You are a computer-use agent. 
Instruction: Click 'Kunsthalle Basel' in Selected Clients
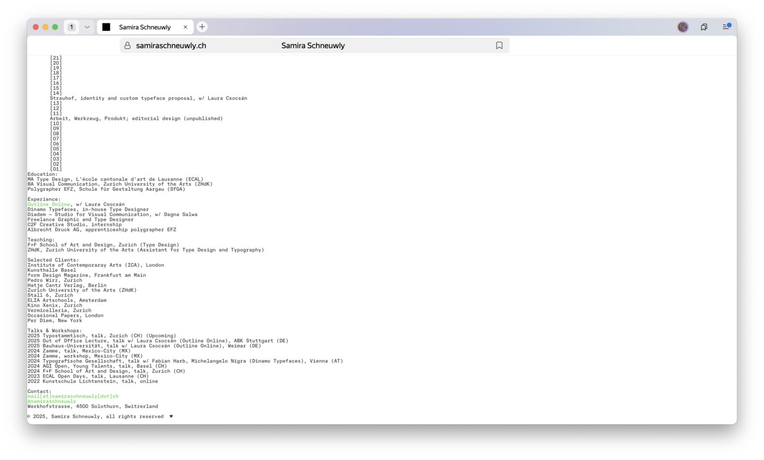52,270
